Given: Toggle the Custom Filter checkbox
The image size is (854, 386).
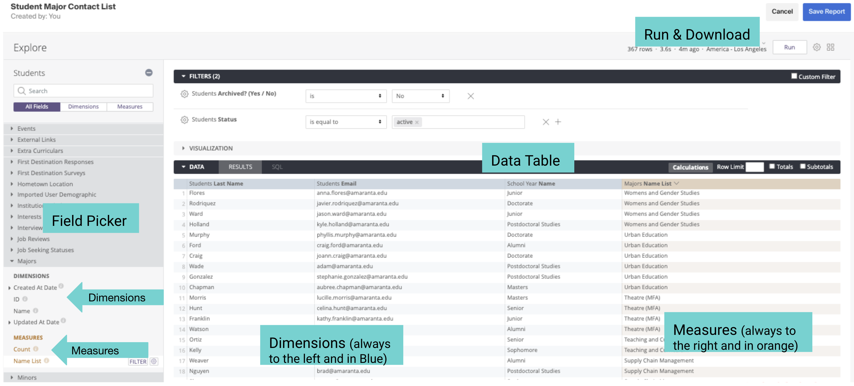Looking at the screenshot, I should [x=794, y=76].
